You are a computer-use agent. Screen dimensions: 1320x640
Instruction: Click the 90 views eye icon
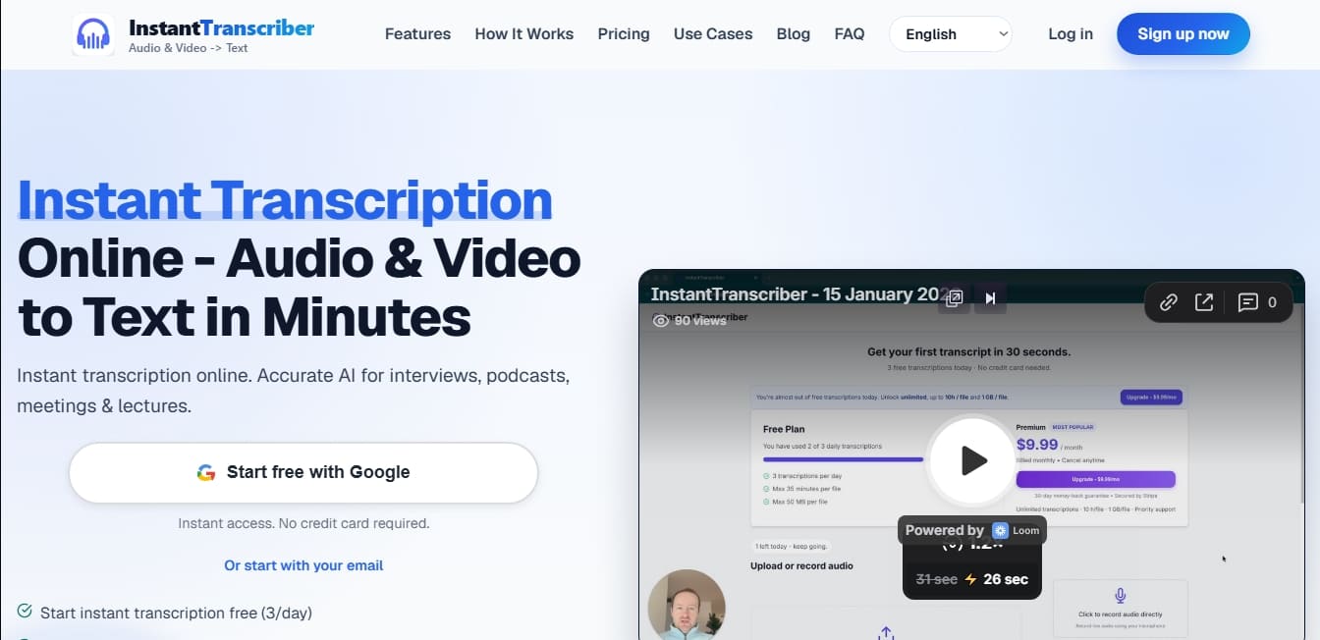tap(661, 320)
